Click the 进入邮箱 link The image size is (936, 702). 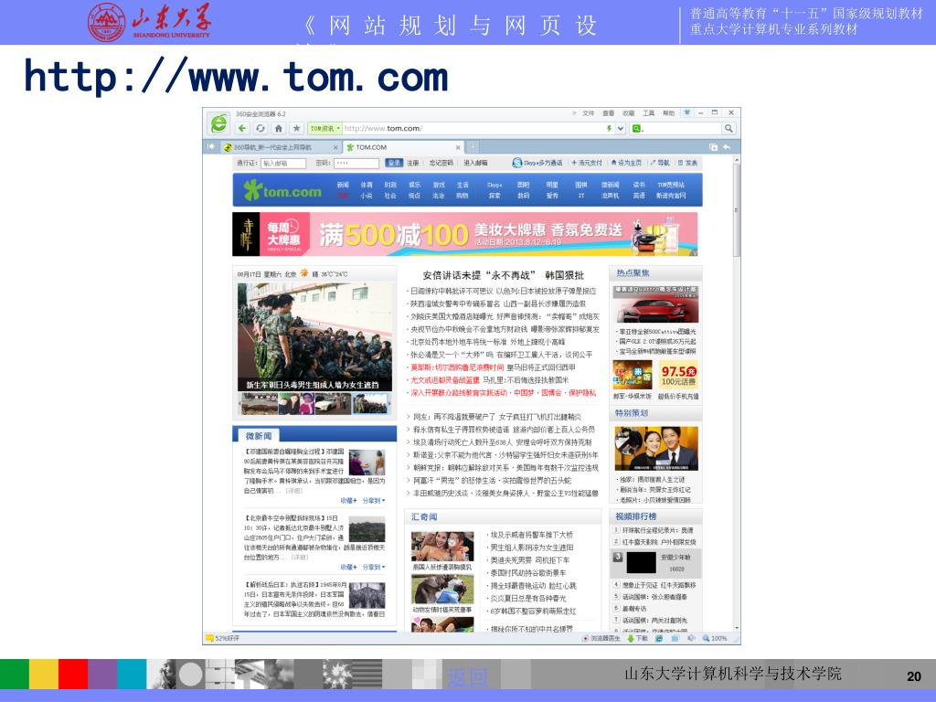click(475, 163)
